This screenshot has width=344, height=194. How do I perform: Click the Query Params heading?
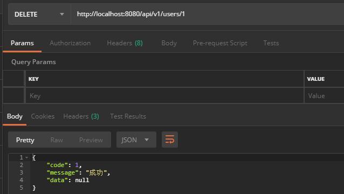pos(33,62)
